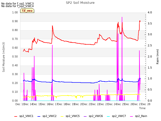Click the 3.0 right axis tick label
This screenshot has height=121, width=161.
click(150, 35)
